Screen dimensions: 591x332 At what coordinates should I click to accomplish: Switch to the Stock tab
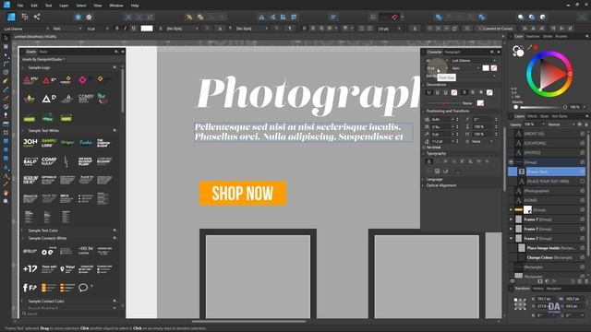(43, 52)
